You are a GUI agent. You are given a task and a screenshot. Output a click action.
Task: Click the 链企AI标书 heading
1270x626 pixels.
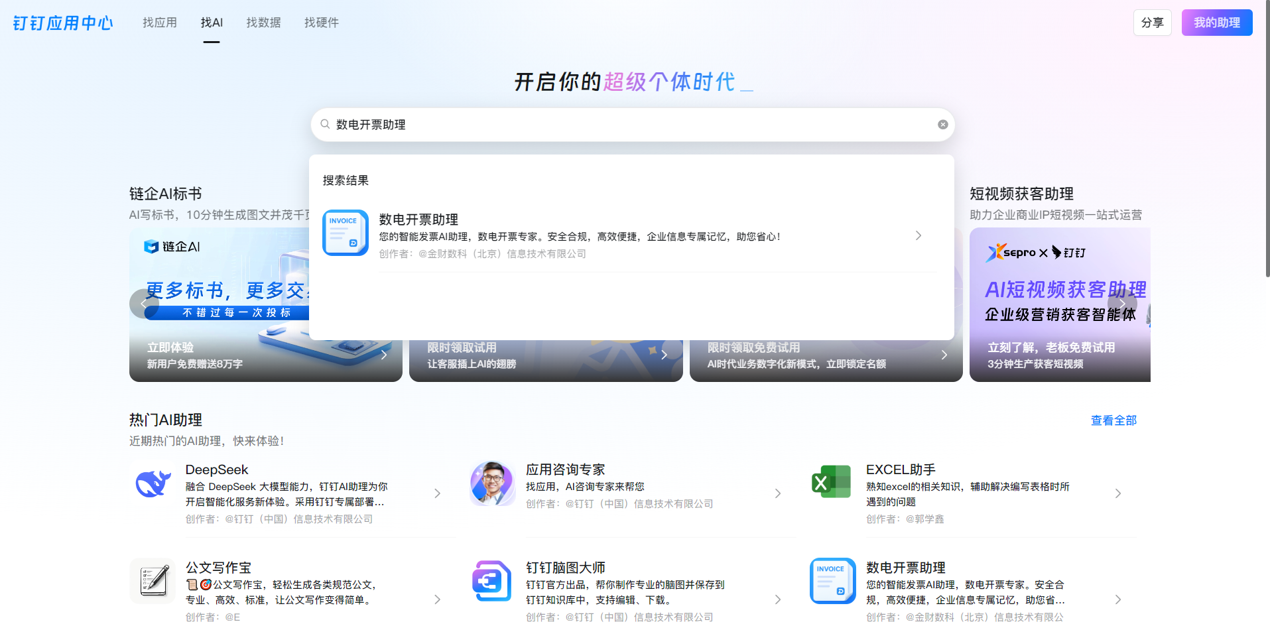point(166,194)
